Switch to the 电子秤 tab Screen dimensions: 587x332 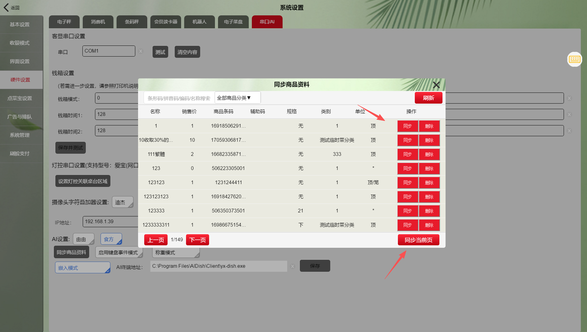pos(64,22)
